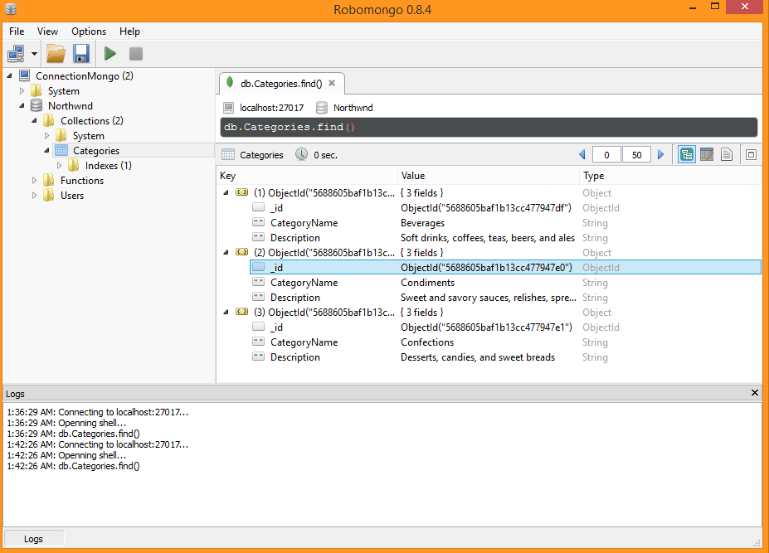Run the query with green play icon
Viewport: 769px width, 553px height.
(x=110, y=54)
